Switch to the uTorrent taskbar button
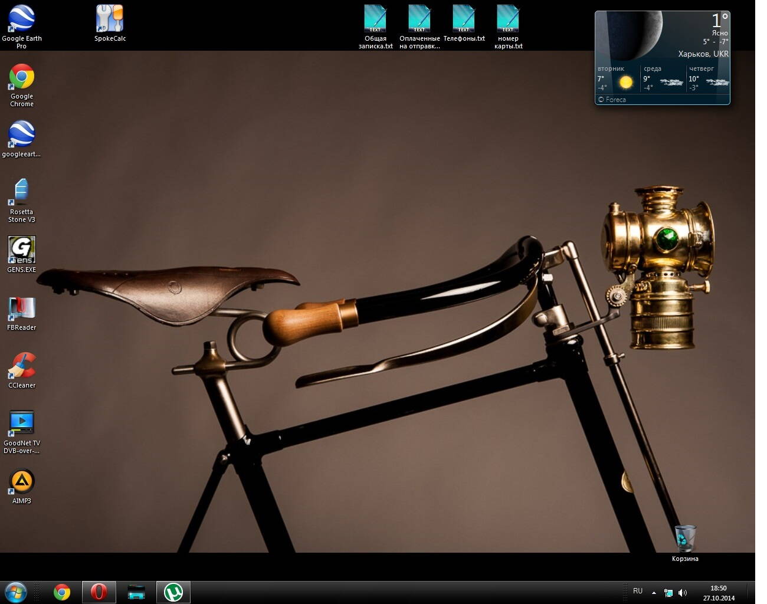Image resolution: width=767 pixels, height=604 pixels. pos(173,592)
